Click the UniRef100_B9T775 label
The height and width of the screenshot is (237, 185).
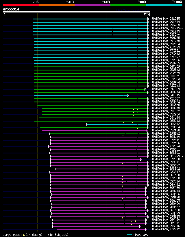pos(166,41)
